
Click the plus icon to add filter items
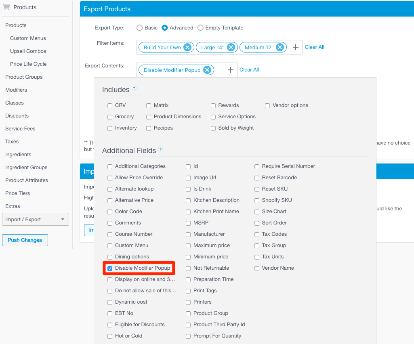(295, 47)
